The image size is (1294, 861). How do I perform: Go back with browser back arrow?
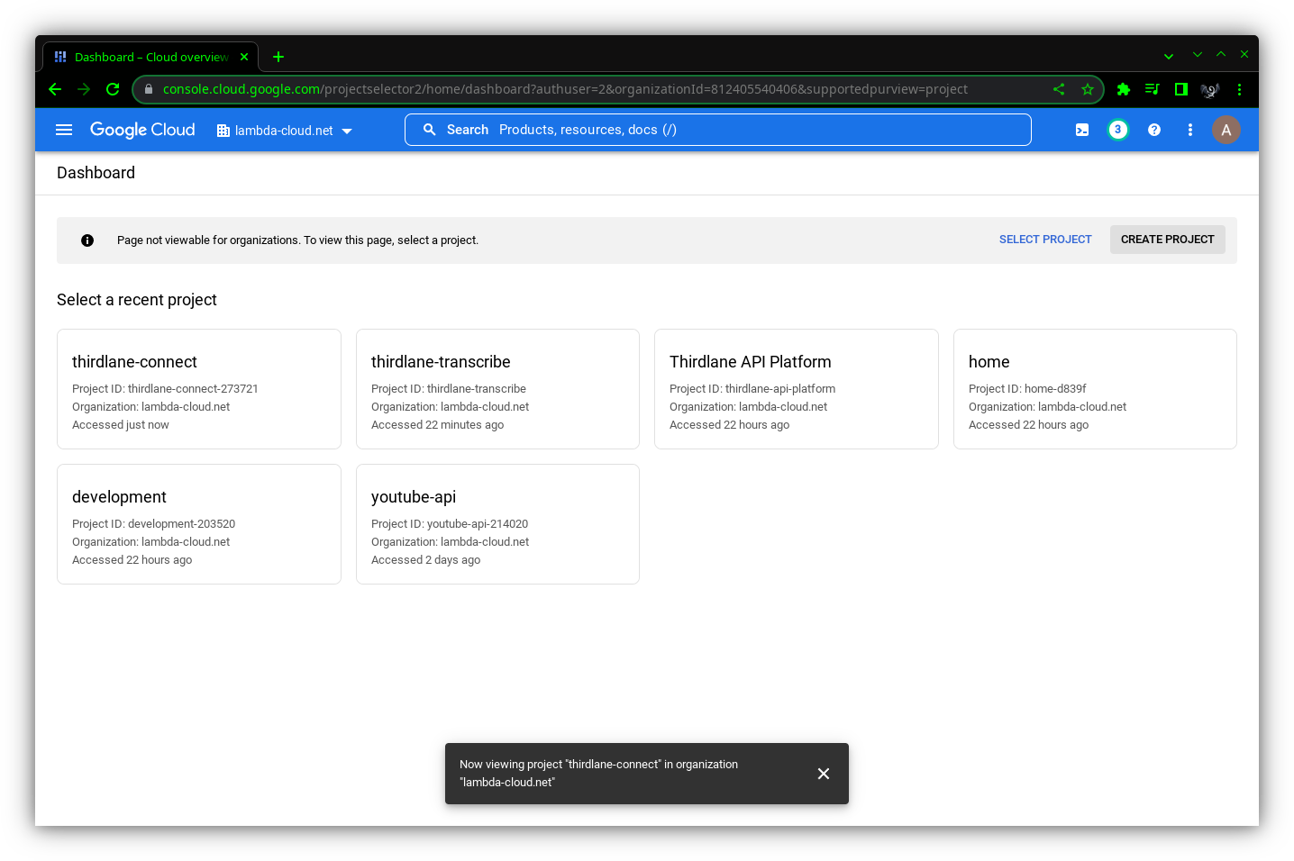pos(55,89)
